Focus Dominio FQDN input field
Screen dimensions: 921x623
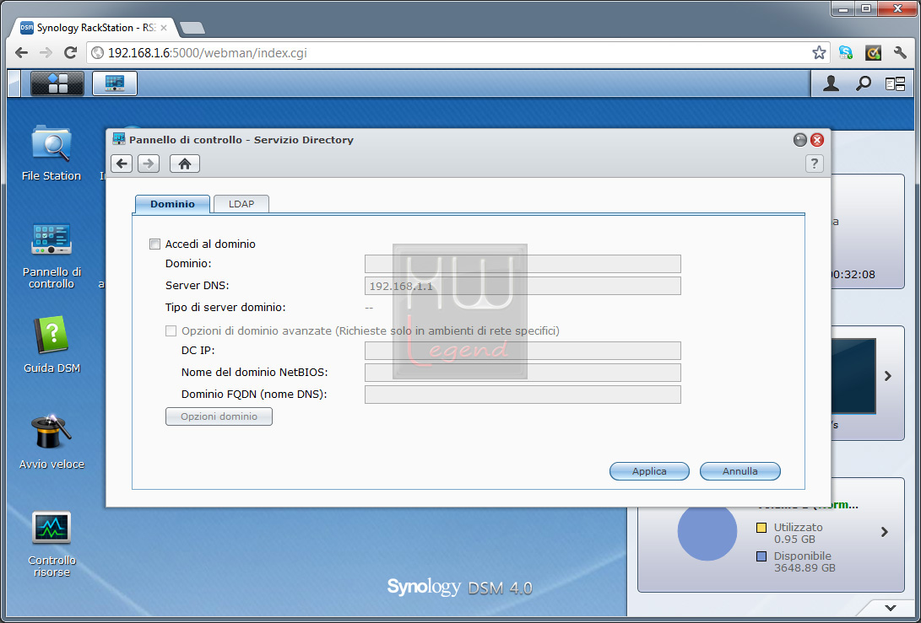pos(523,395)
